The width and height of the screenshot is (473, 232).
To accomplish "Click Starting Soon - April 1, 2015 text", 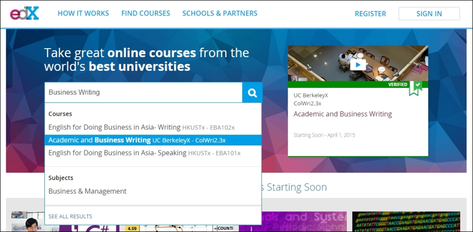I will point(324,135).
